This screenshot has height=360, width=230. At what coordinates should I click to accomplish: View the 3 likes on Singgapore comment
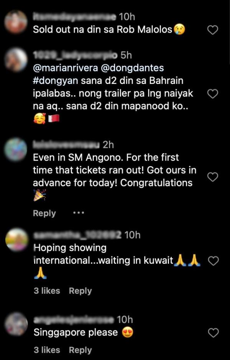point(47,350)
